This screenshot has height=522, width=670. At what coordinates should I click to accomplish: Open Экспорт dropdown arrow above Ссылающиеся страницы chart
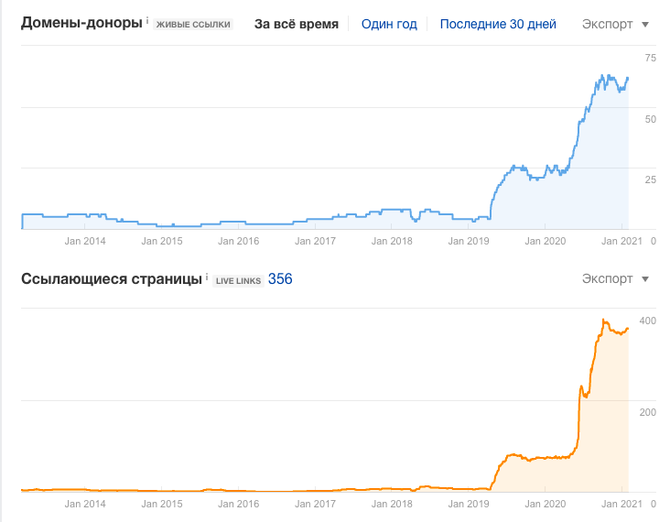(x=645, y=279)
